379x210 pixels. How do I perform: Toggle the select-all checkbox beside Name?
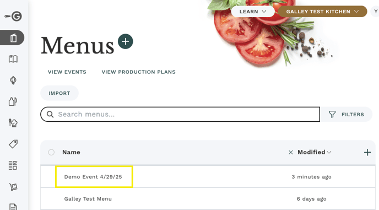point(51,152)
